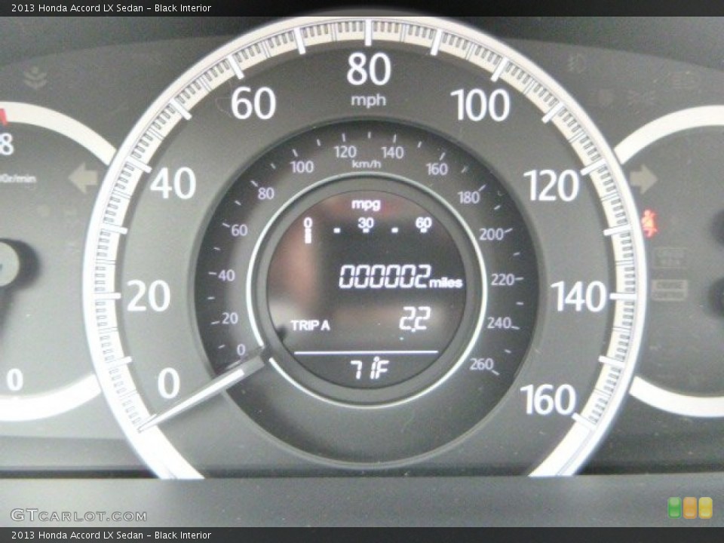724x543 pixels.
Task: Click the small 40 on the km/h ring
Action: 226,276
